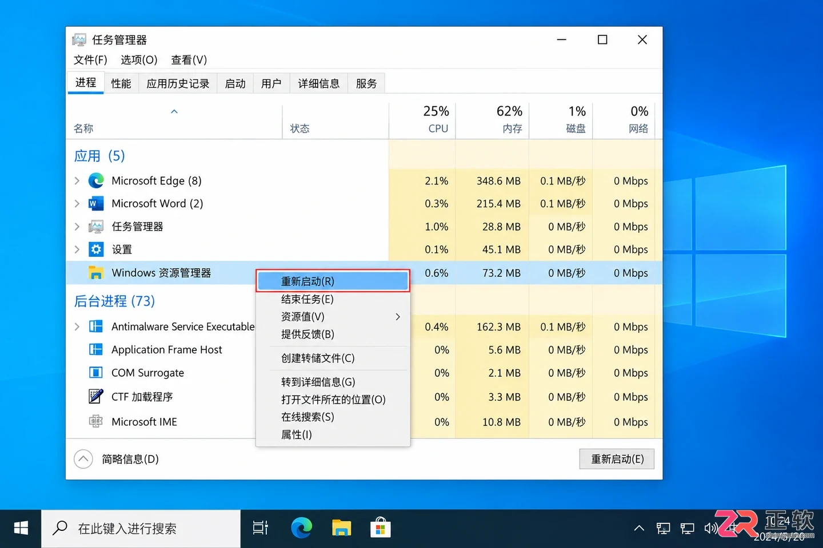Click the 创建转储文件(C) menu entry
Viewport: 823px width, 548px height.
coord(333,358)
